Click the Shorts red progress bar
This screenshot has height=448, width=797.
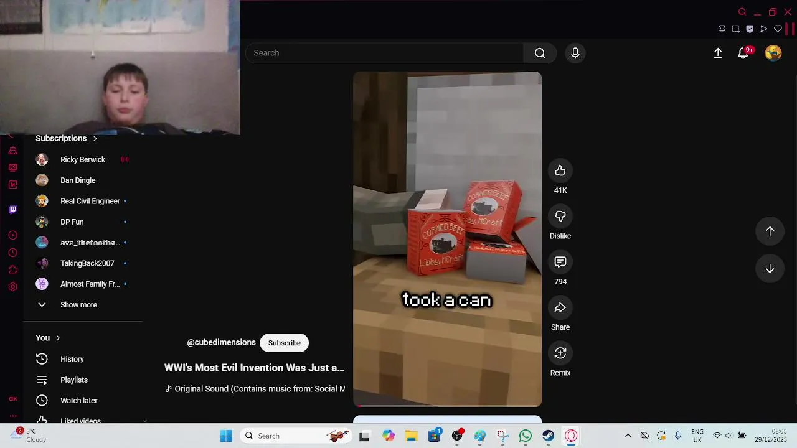pos(447,406)
